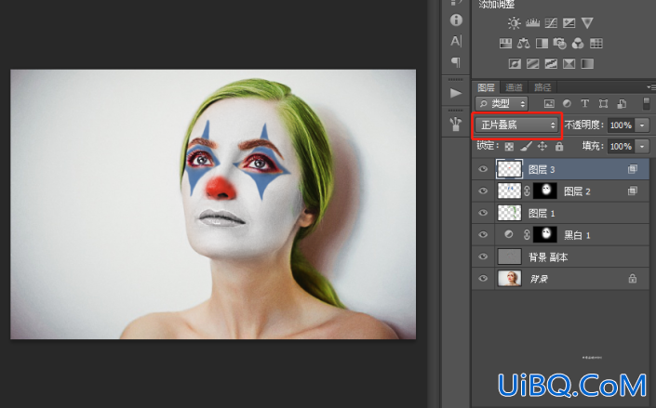
Task: Click the 填充 100% value field
Action: (x=621, y=146)
